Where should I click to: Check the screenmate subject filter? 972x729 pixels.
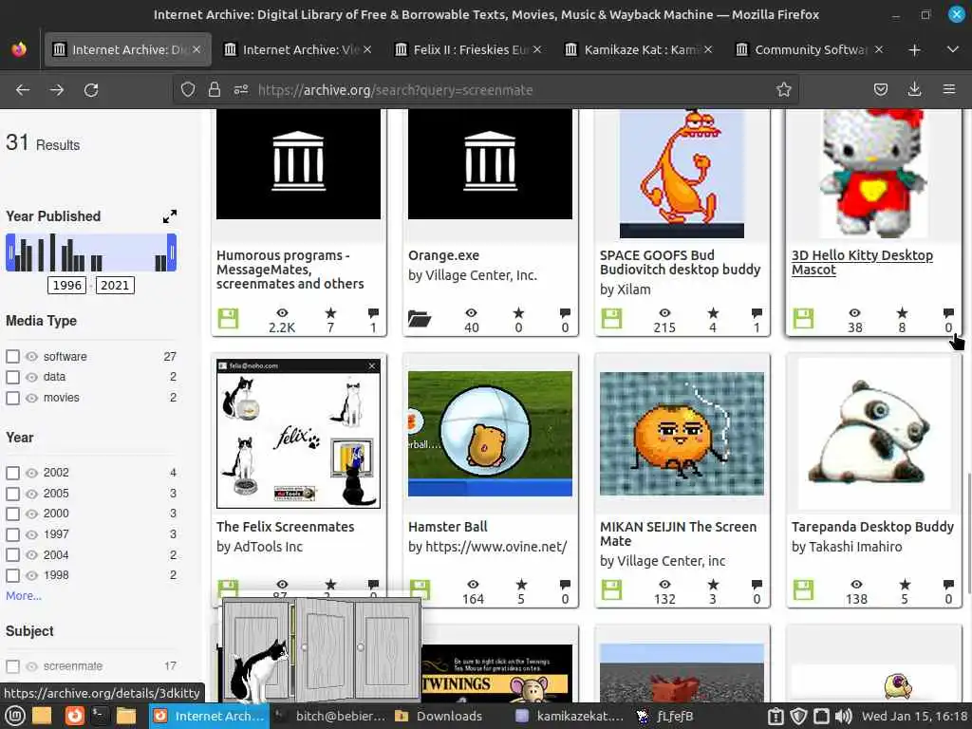(12, 666)
